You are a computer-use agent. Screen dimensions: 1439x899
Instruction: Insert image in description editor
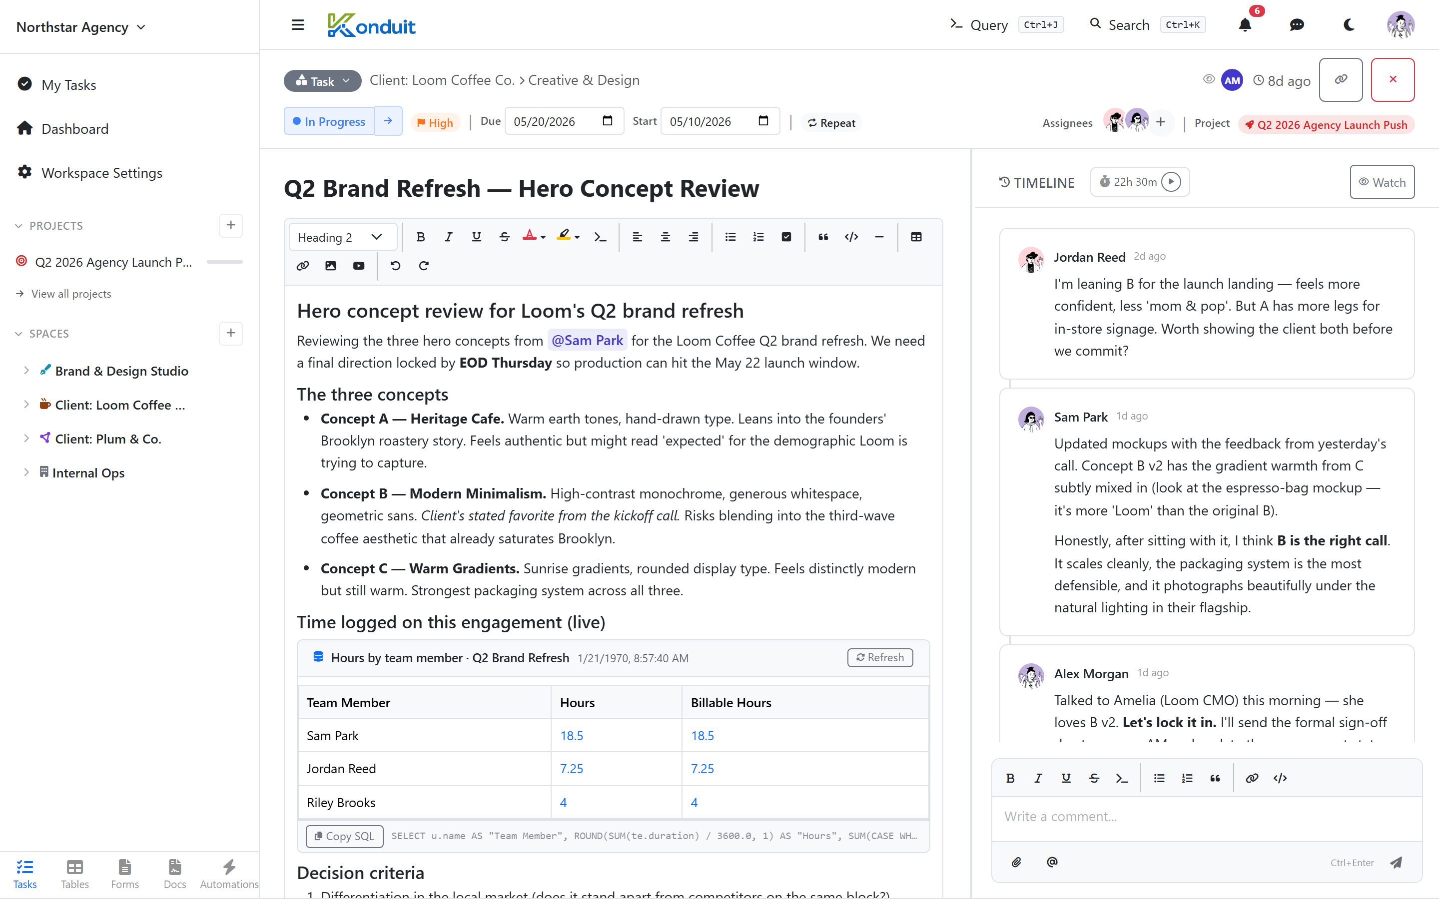coord(331,266)
